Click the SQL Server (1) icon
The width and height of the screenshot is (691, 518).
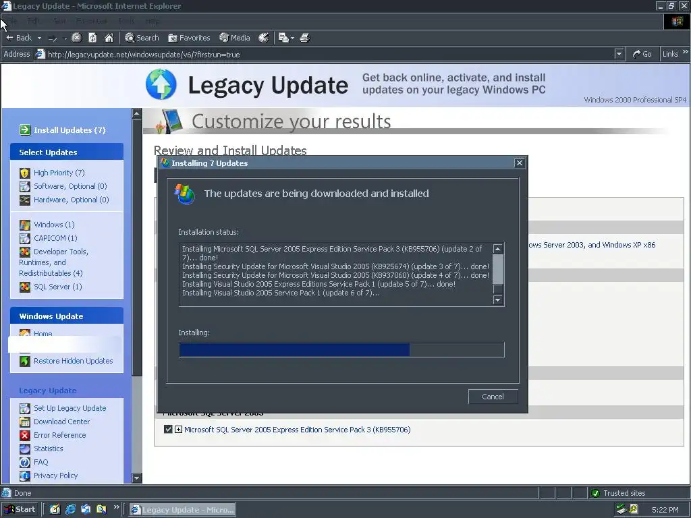point(25,287)
